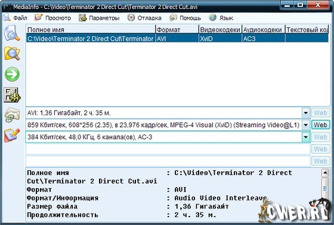Image resolution: width=334 pixels, height=225 pixels.
Task: Click the envelope contact icon in sidebar
Action: 12,115
